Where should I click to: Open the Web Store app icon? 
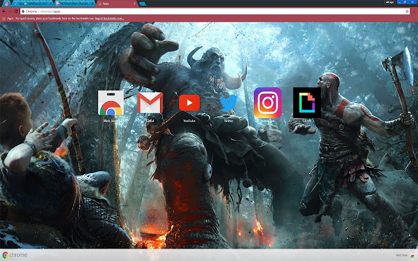pyautogui.click(x=110, y=103)
